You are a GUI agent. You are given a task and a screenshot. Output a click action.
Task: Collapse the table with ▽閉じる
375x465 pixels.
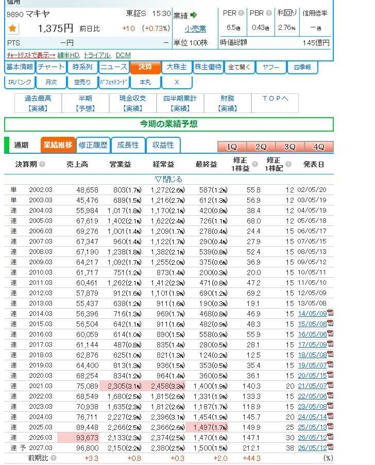[x=168, y=179]
